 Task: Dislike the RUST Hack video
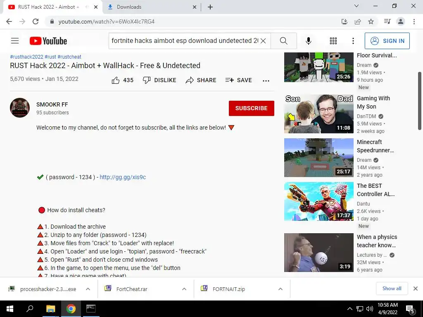pyautogui.click(x=159, y=80)
